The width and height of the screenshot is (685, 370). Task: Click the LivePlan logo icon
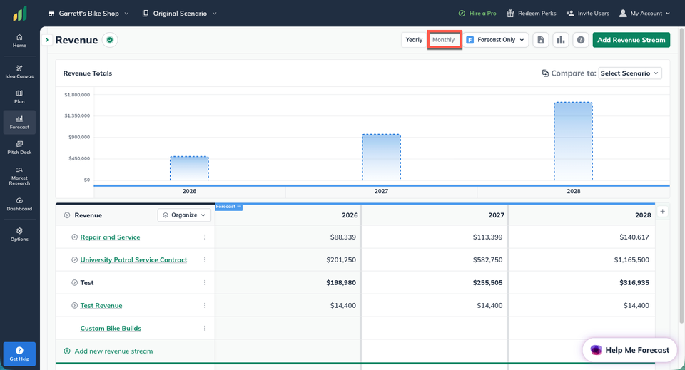(x=20, y=14)
